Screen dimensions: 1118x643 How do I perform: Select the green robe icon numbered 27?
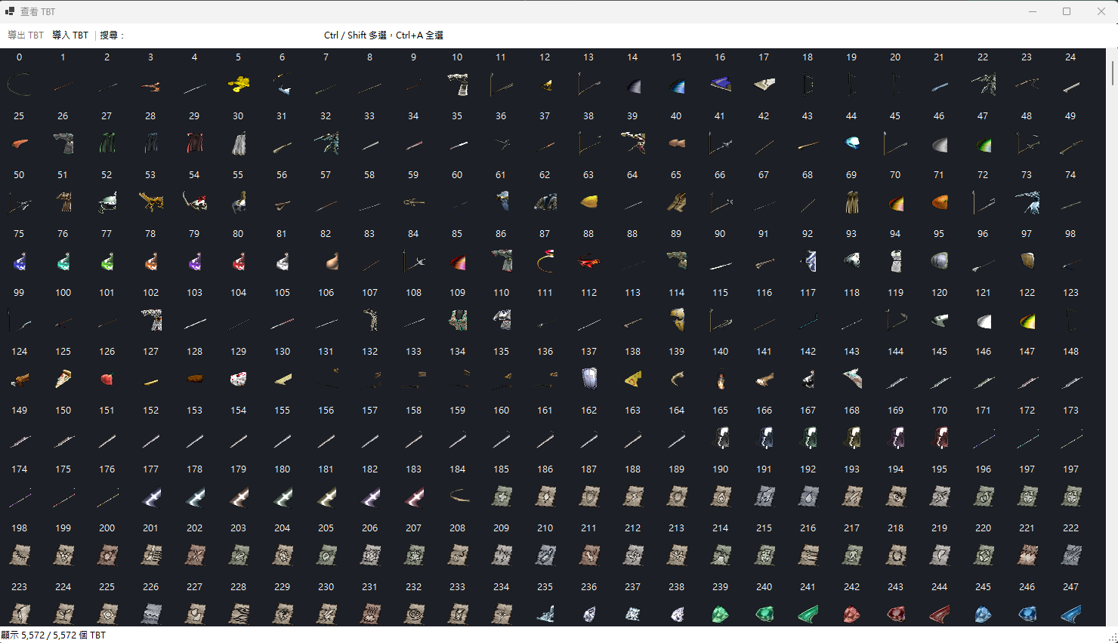tap(107, 143)
